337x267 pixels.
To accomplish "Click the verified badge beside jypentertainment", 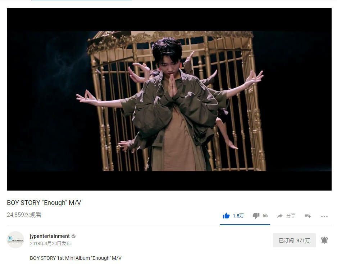I will click(73, 236).
